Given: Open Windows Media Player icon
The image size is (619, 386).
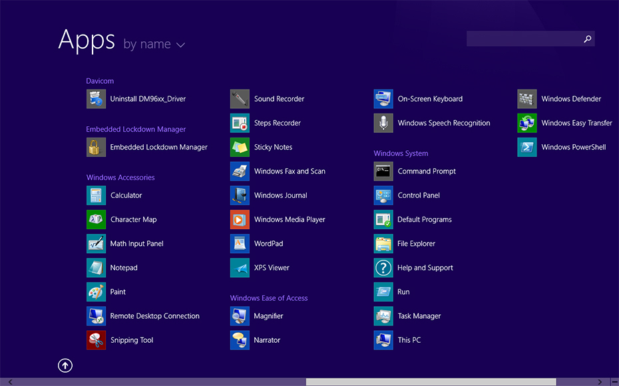Looking at the screenshot, I should [240, 219].
